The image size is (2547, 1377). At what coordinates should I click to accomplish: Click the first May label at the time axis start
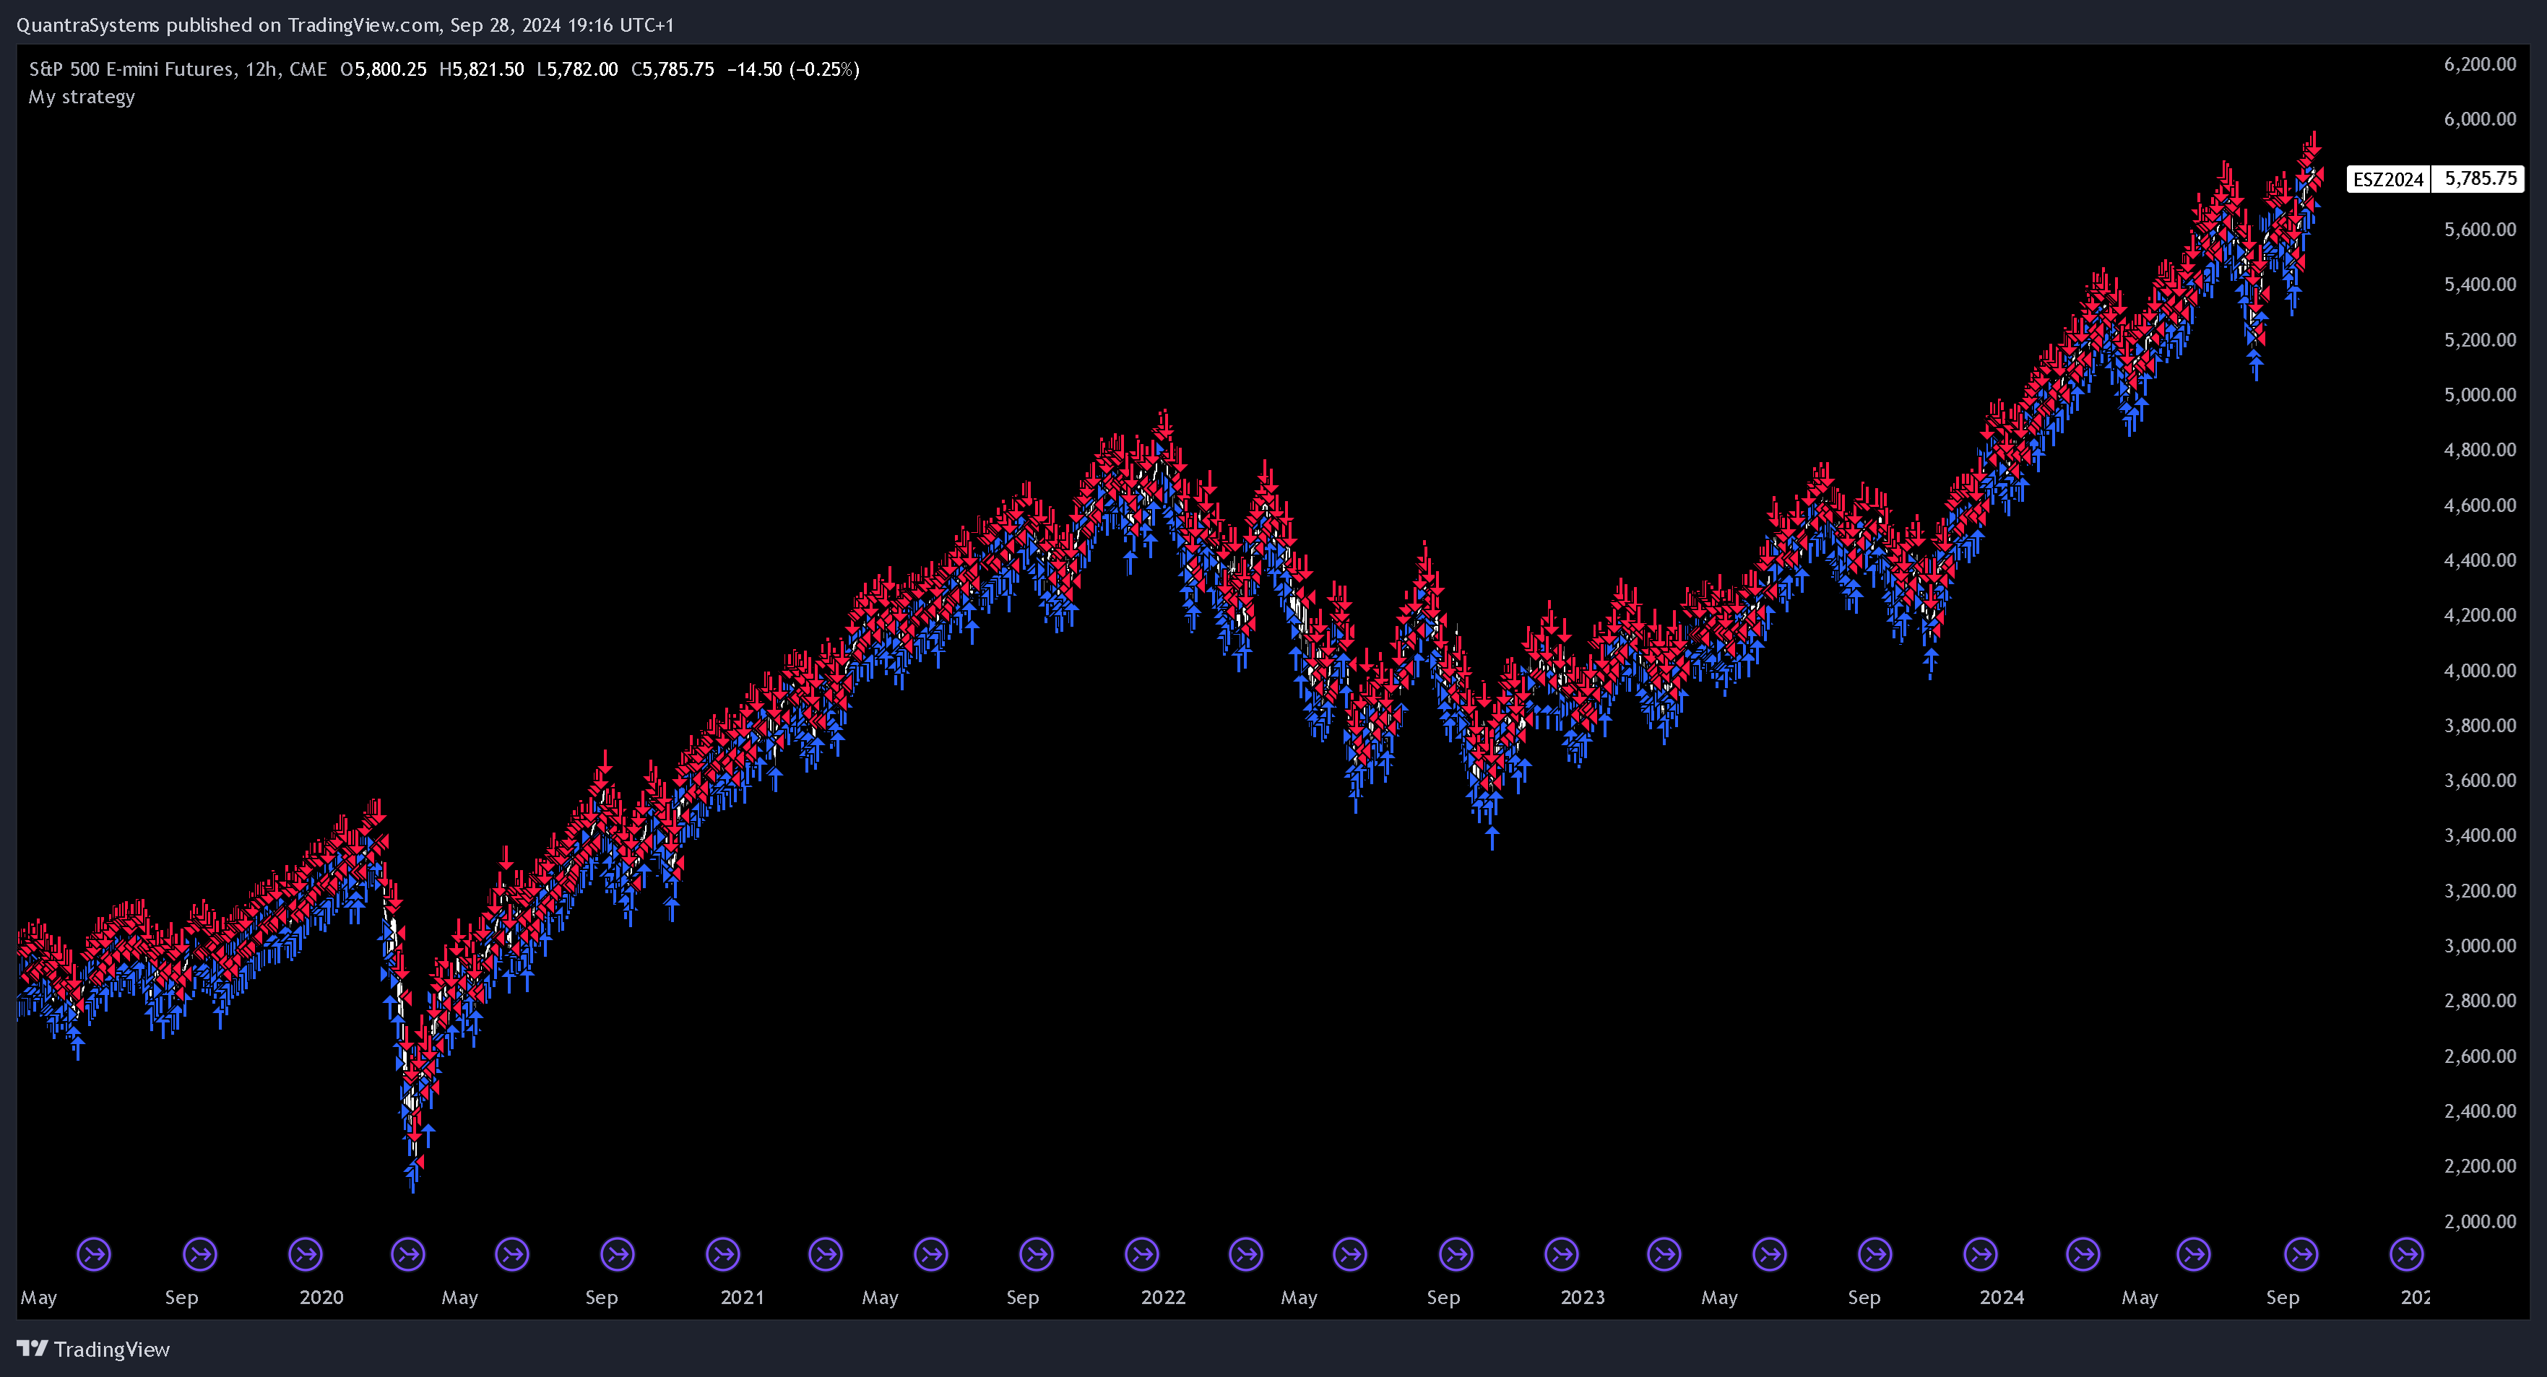point(38,1297)
